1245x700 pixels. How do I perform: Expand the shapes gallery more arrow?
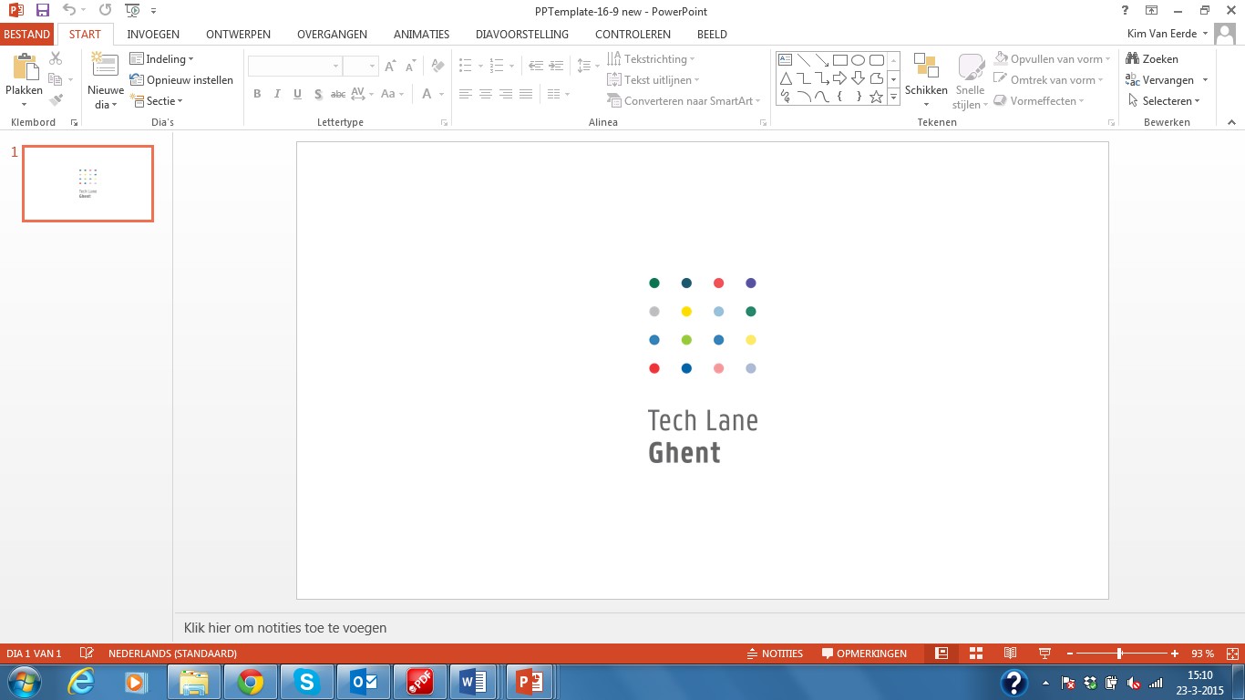894,97
